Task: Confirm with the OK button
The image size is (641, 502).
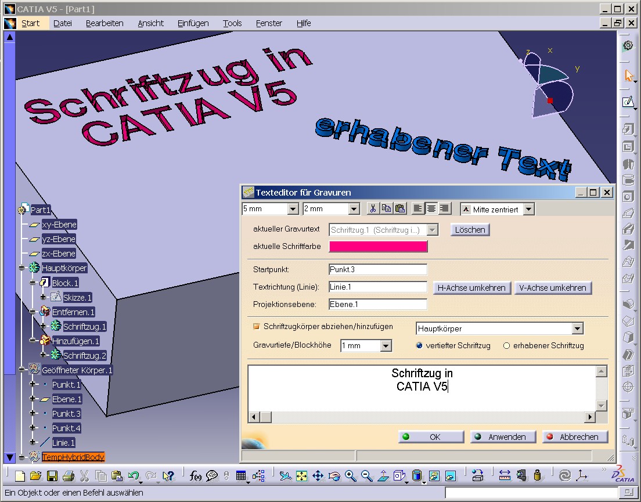Action: pyautogui.click(x=431, y=436)
